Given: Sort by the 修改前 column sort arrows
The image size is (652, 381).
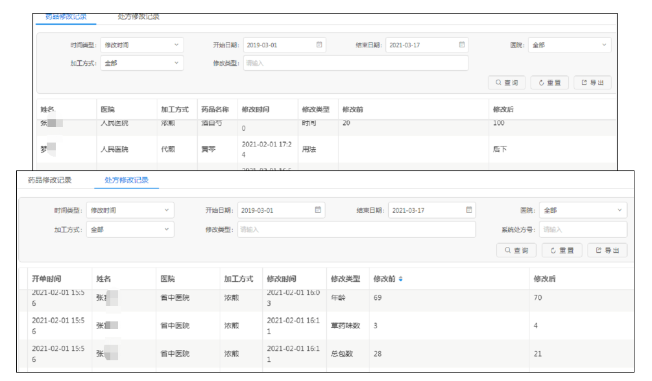Looking at the screenshot, I should [x=400, y=279].
